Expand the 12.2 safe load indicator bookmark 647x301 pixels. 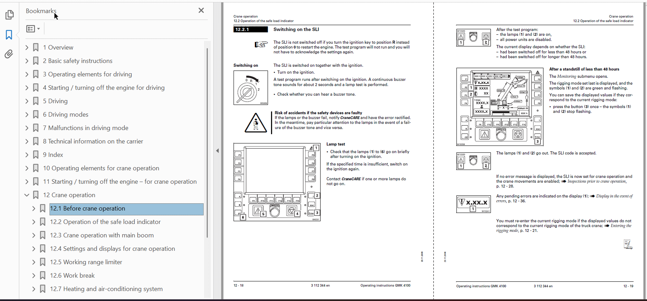click(x=34, y=222)
